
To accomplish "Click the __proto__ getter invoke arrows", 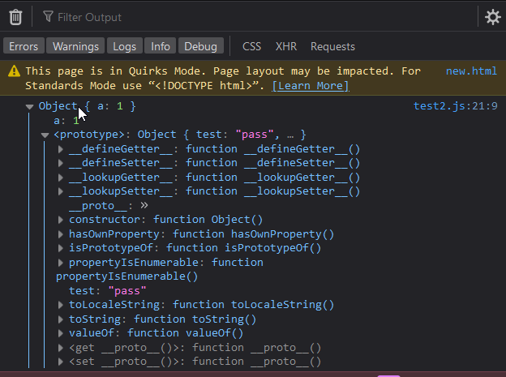I will (144, 205).
